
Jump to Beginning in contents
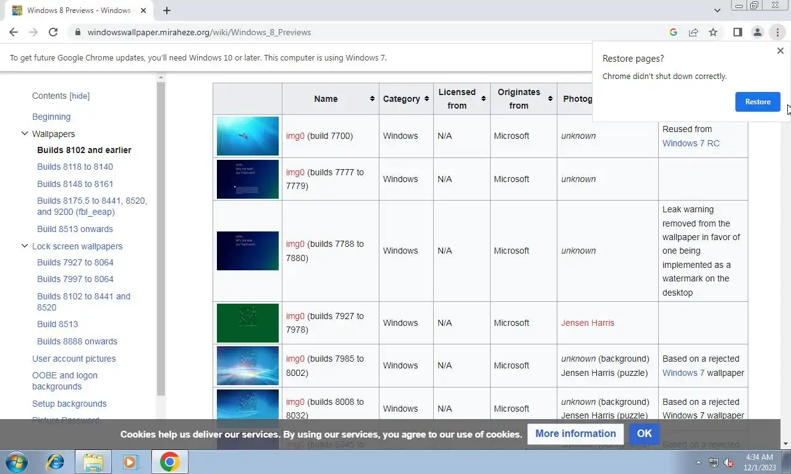[x=51, y=117]
